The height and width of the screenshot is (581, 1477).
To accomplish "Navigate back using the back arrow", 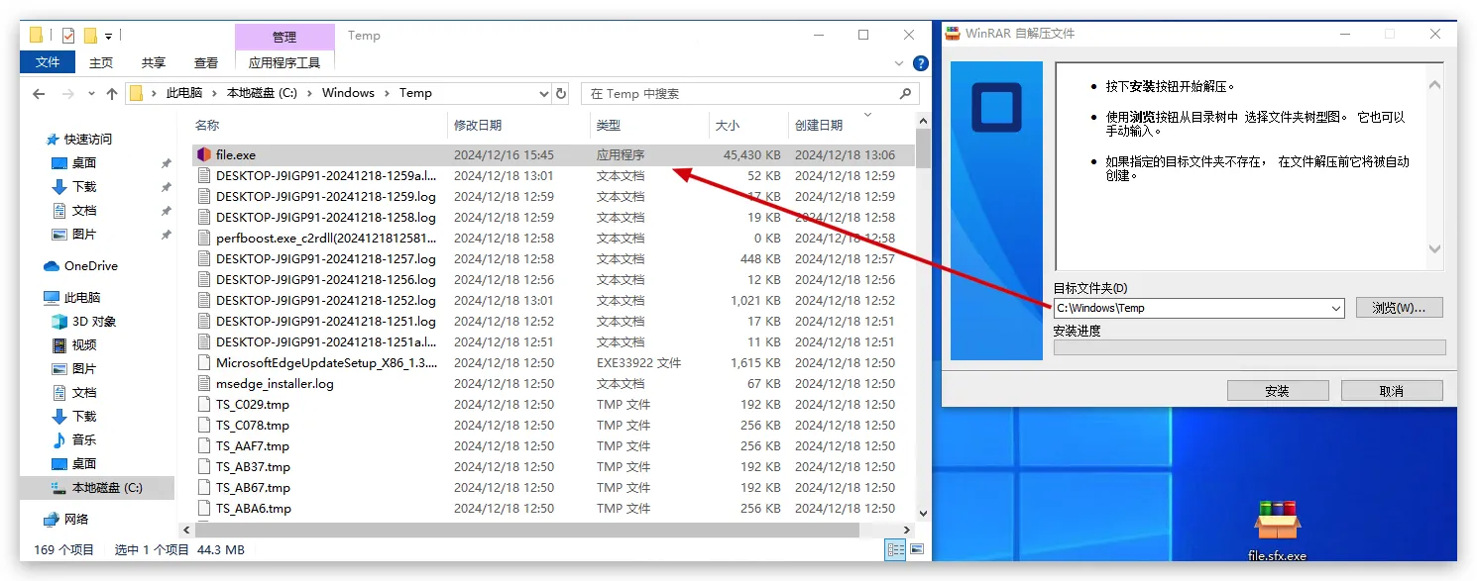I will 39,94.
